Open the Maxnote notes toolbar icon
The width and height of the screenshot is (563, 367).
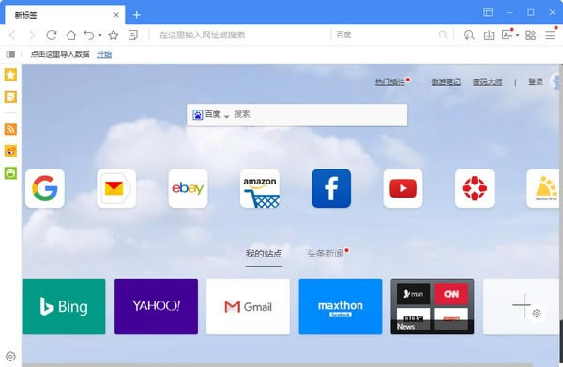coord(133,36)
